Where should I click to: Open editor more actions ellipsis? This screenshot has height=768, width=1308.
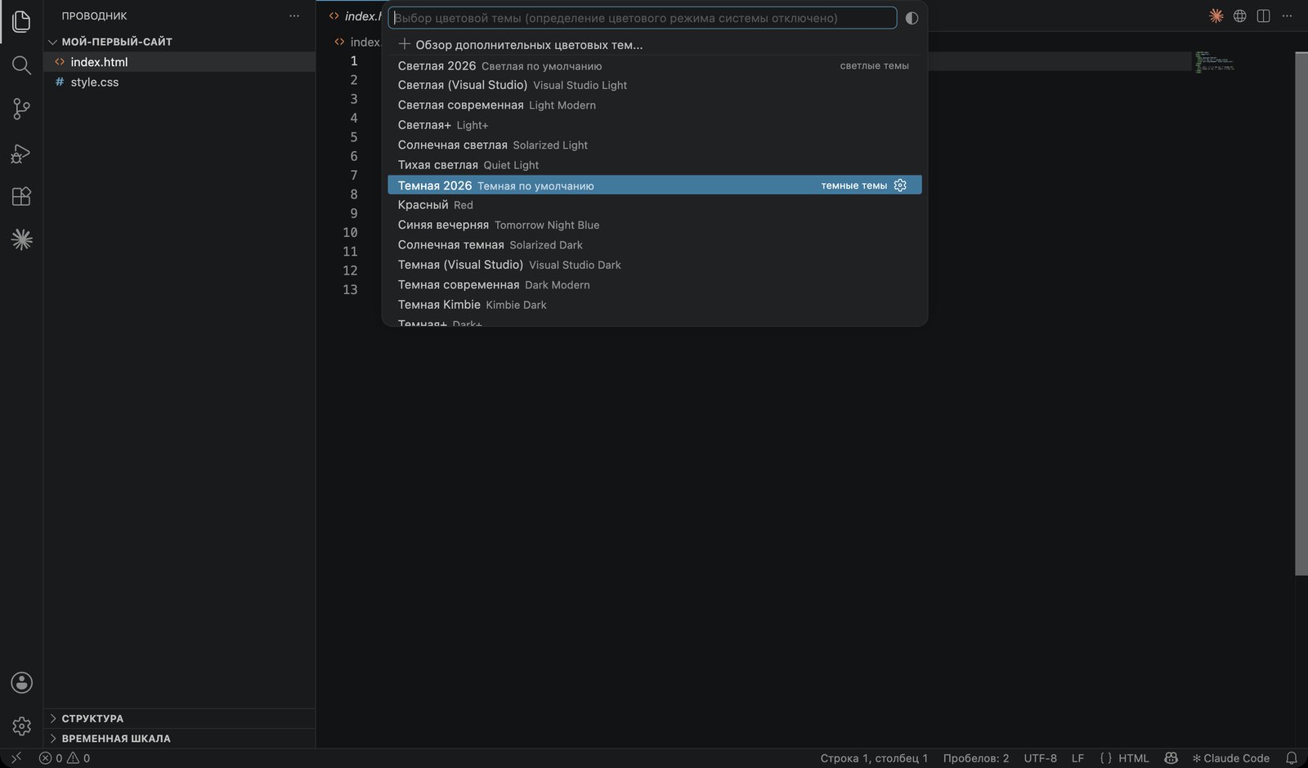[1287, 16]
